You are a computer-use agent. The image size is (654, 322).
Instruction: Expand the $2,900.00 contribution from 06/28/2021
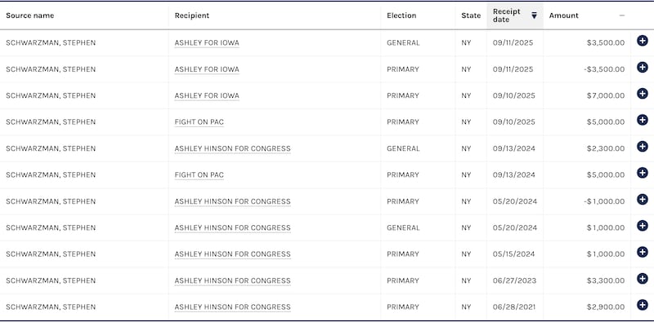[643, 305]
